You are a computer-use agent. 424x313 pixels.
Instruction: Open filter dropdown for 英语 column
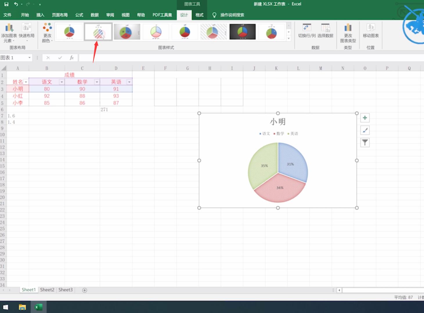coord(129,82)
